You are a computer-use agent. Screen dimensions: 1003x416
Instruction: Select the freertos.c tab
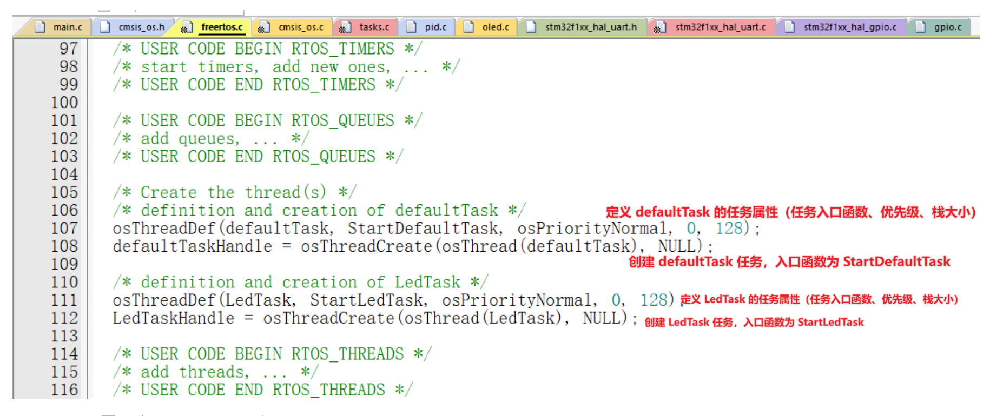(214, 27)
